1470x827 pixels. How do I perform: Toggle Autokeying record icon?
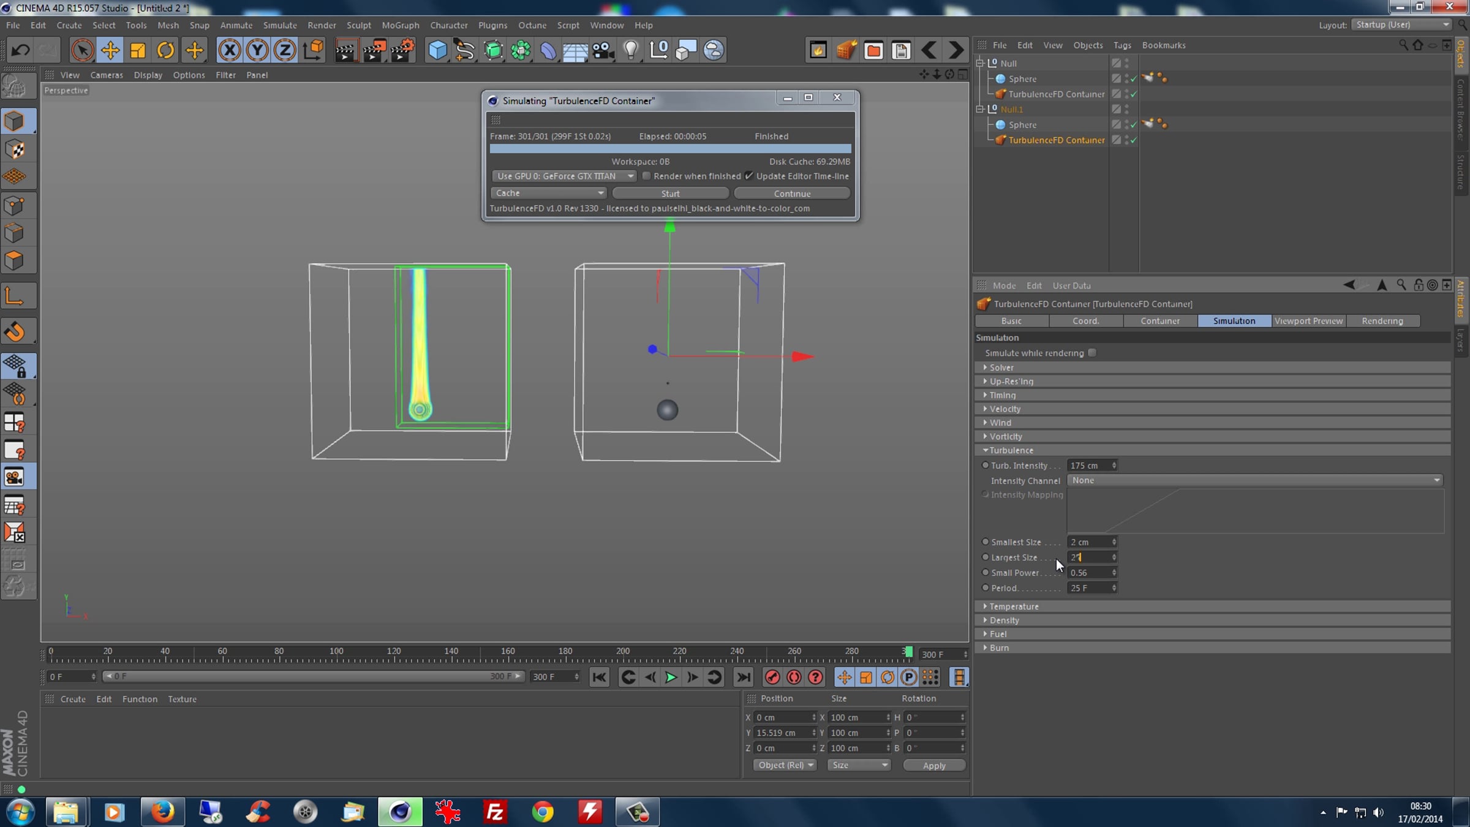pyautogui.click(x=794, y=677)
